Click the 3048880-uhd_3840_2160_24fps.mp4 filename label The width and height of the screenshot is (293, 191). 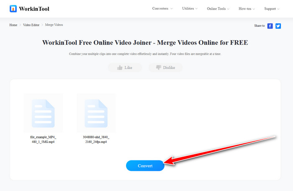96,139
